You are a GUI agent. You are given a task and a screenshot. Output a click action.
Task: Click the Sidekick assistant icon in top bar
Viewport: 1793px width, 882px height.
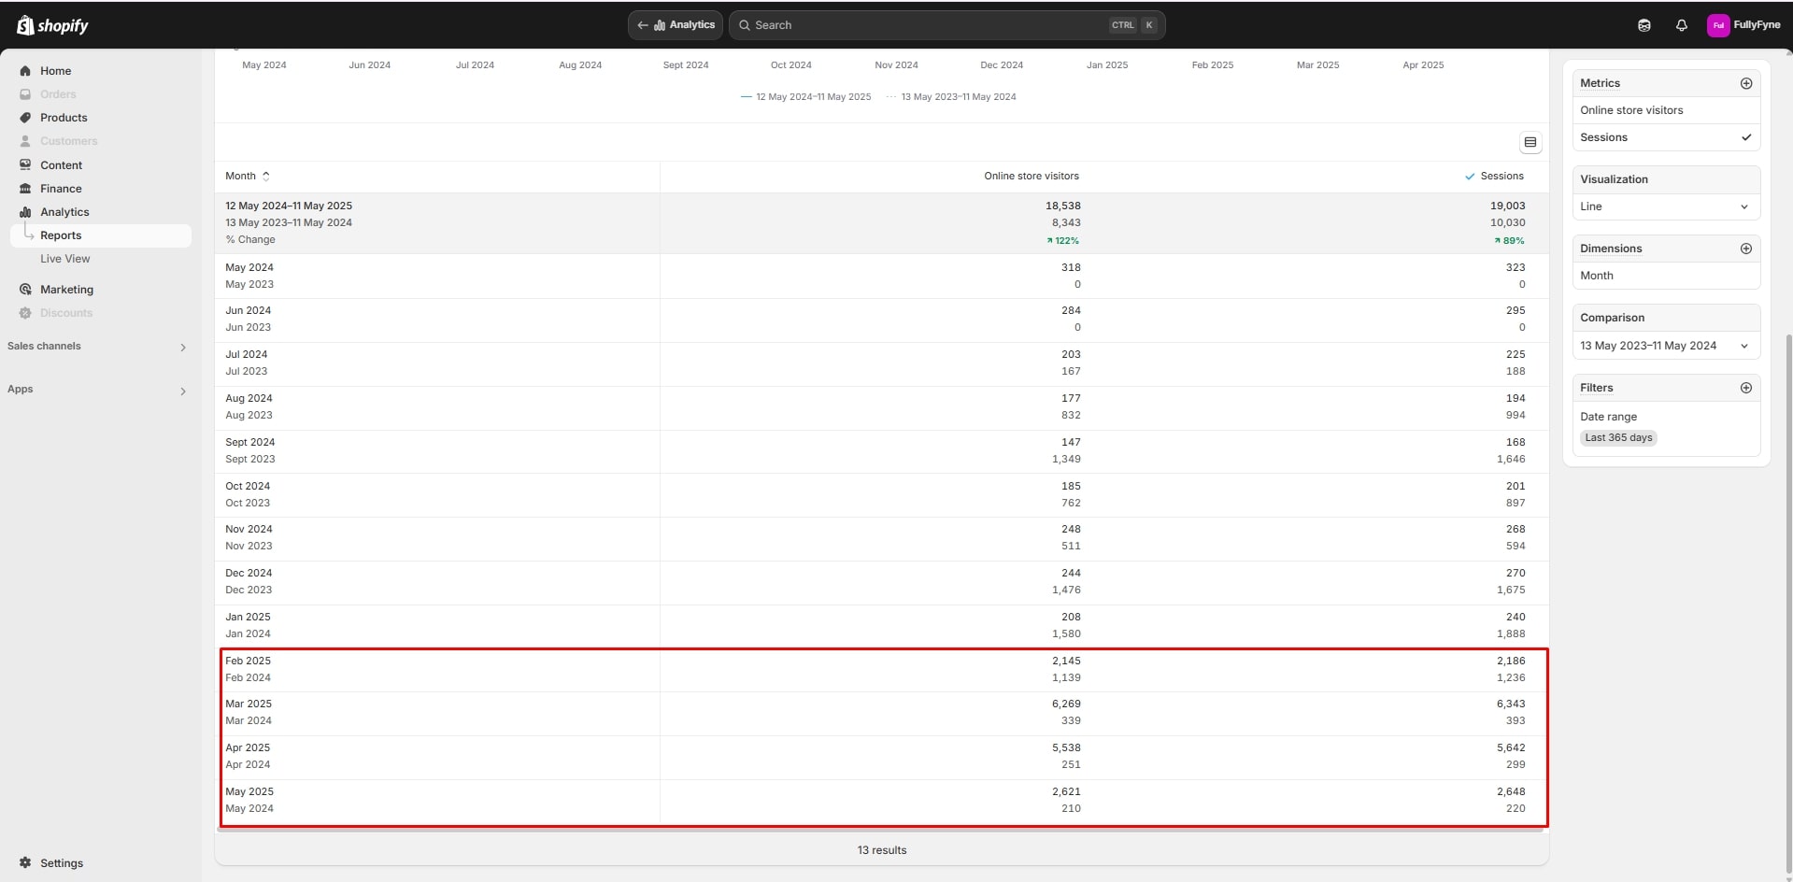coord(1644,25)
